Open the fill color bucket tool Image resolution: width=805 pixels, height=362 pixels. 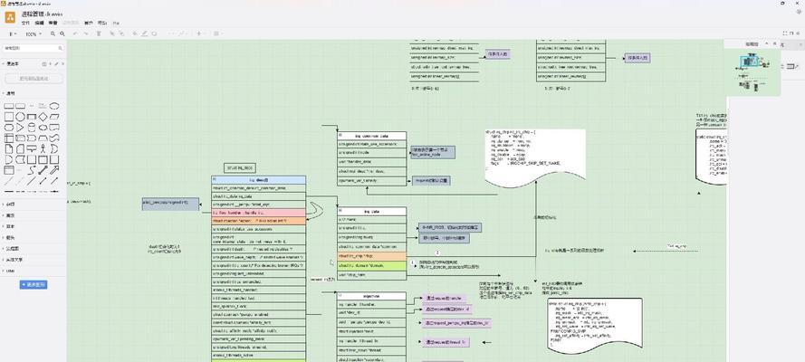click(135, 33)
